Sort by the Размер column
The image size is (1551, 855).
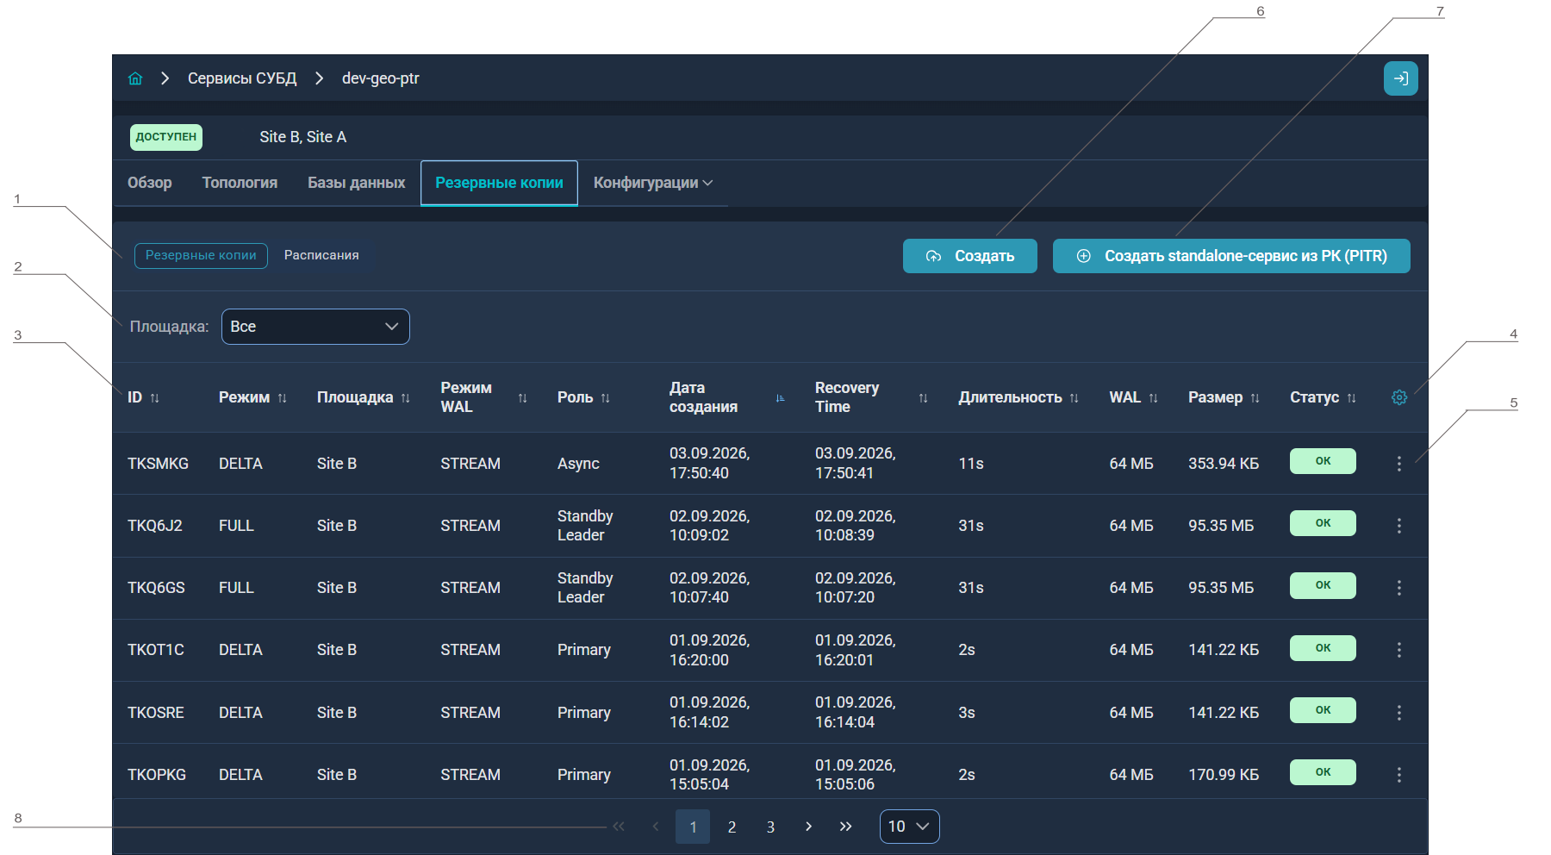[x=1255, y=398]
